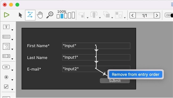Select the input field object tool
The width and height of the screenshot is (173, 98).
pyautogui.click(x=6, y=37)
